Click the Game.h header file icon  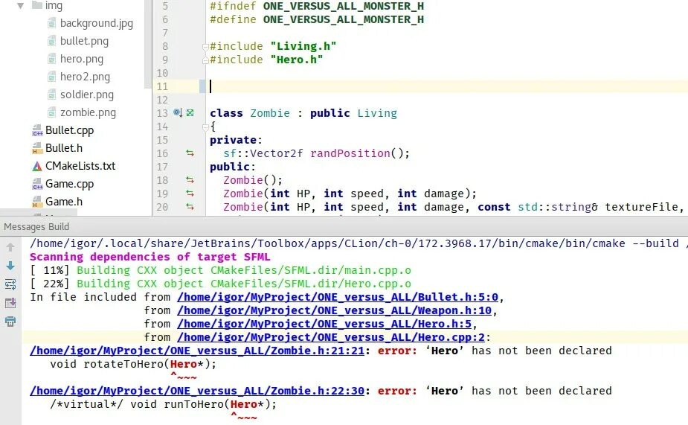point(37,202)
